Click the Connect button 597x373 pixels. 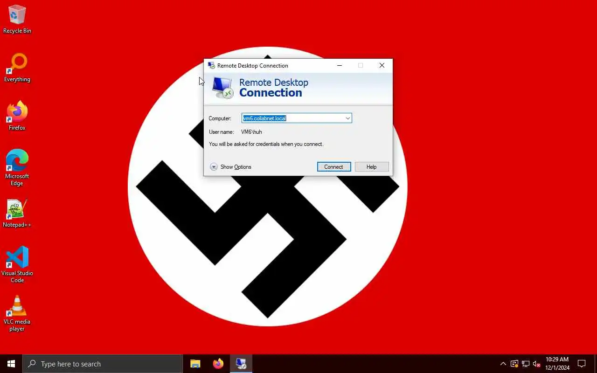pos(334,167)
